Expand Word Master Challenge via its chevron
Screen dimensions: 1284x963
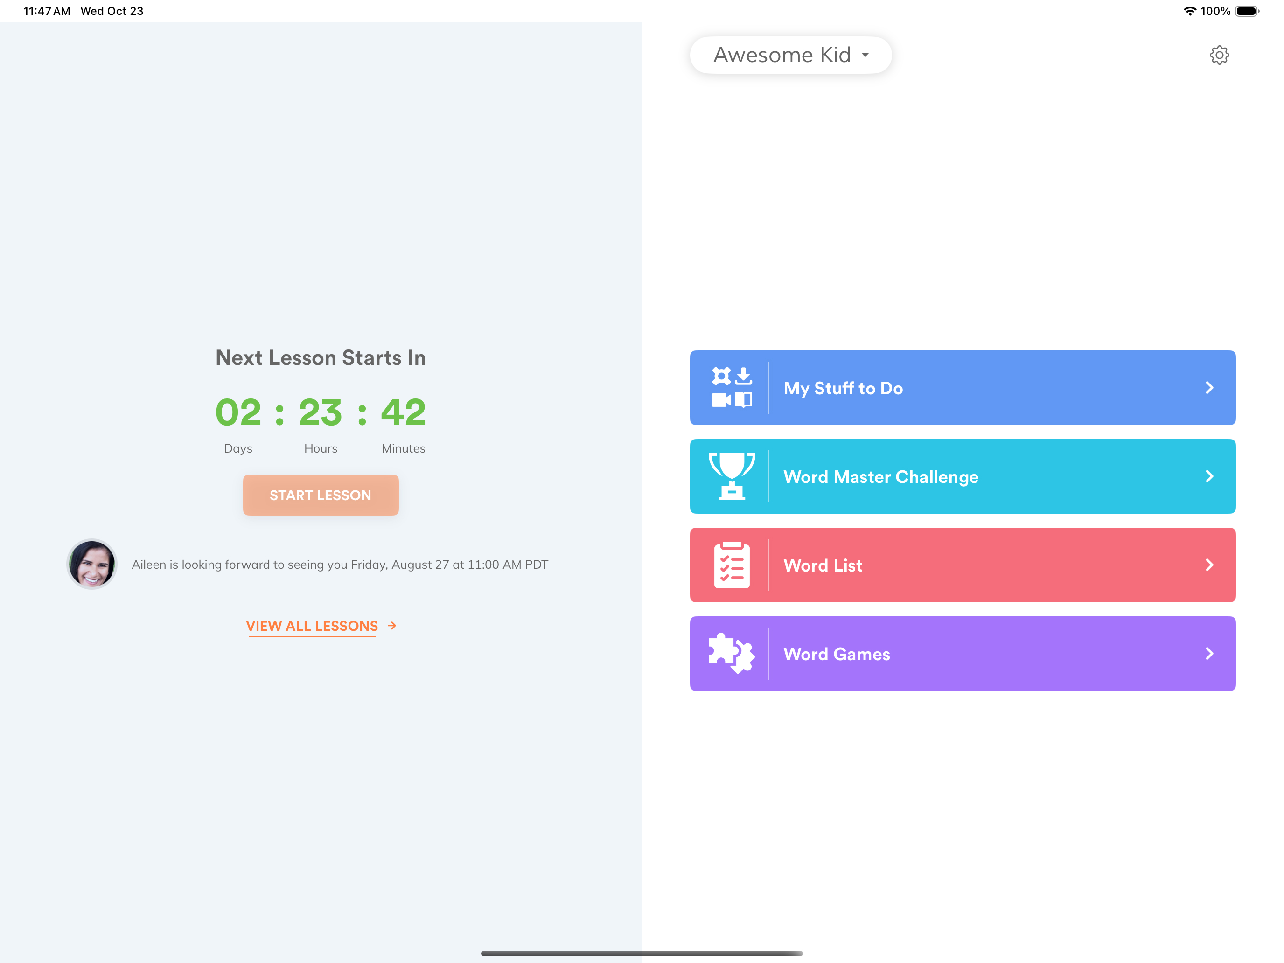tap(1209, 476)
